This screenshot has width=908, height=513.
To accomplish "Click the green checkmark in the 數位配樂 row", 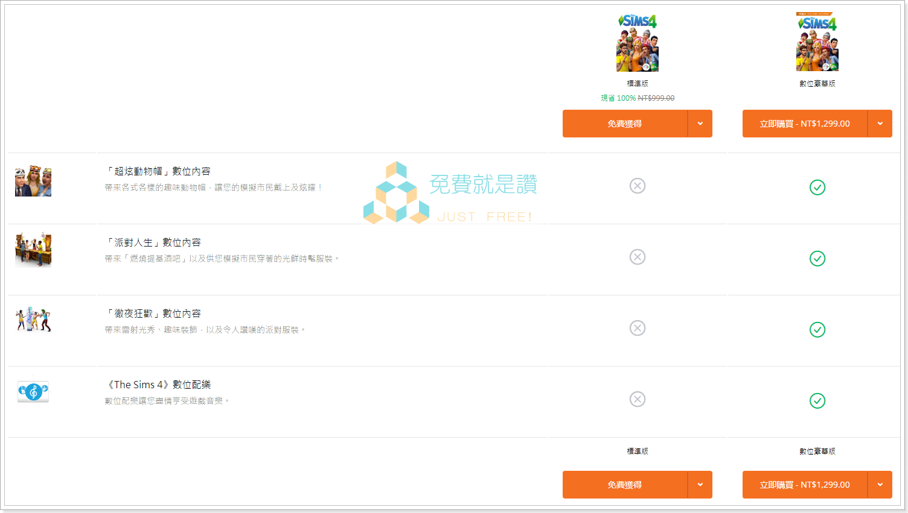I will pyautogui.click(x=817, y=401).
